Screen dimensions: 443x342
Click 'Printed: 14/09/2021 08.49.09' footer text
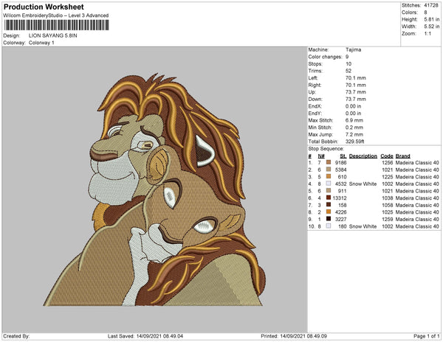click(294, 336)
